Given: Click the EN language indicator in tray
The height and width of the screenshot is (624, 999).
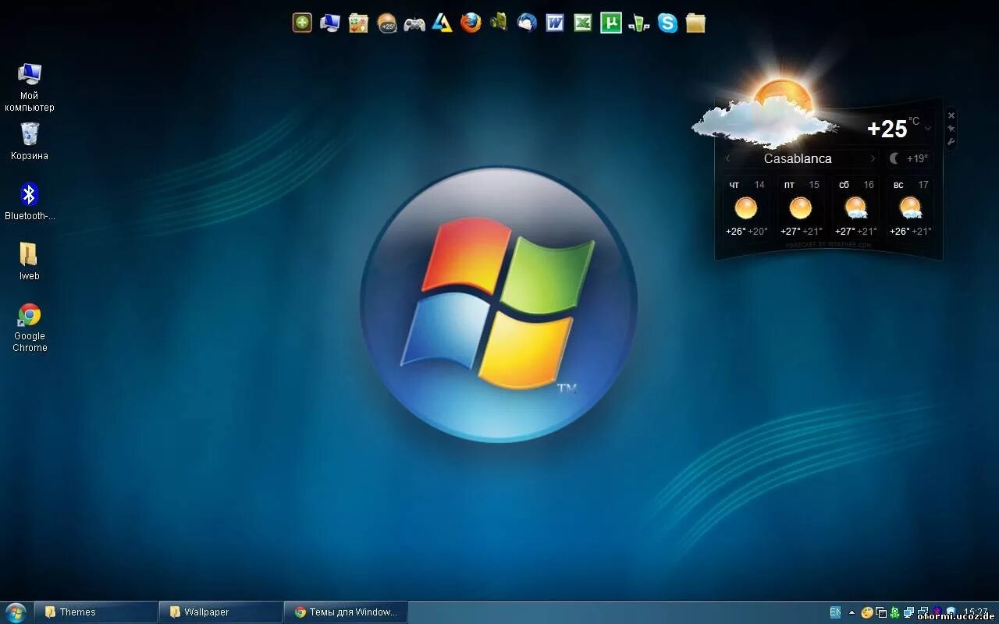Looking at the screenshot, I should click(835, 612).
